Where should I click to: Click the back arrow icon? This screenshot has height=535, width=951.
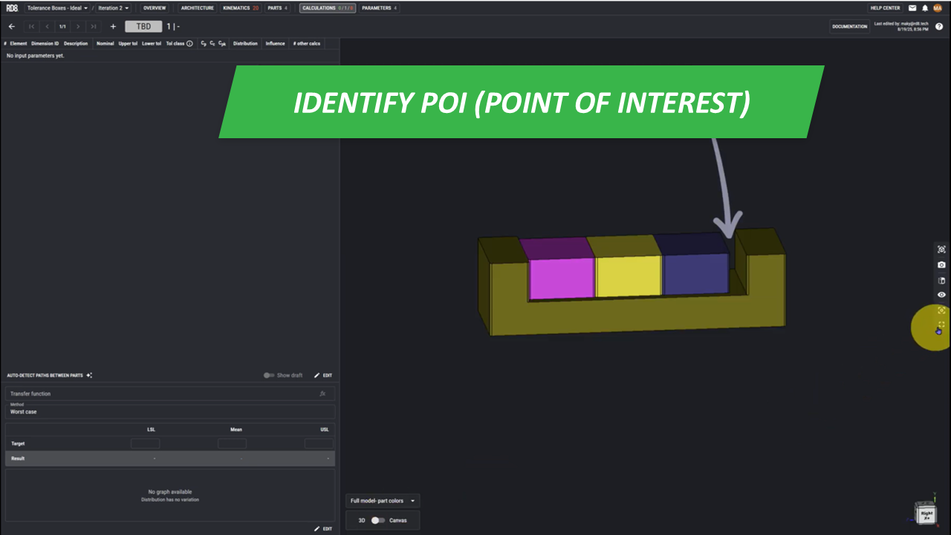click(12, 27)
